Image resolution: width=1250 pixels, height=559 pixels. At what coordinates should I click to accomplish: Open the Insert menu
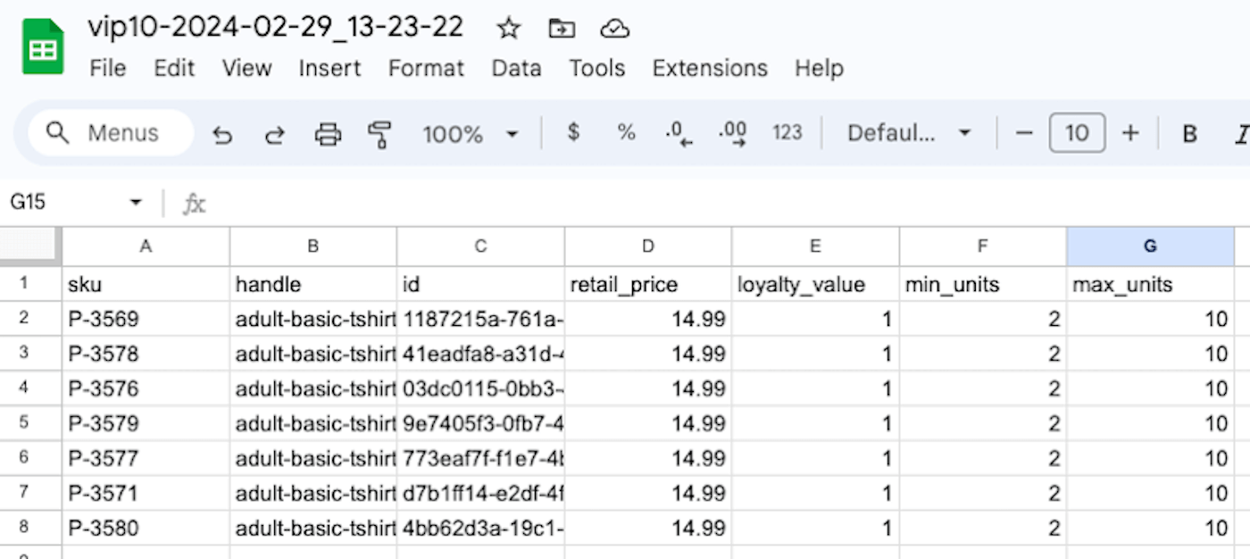coord(329,69)
